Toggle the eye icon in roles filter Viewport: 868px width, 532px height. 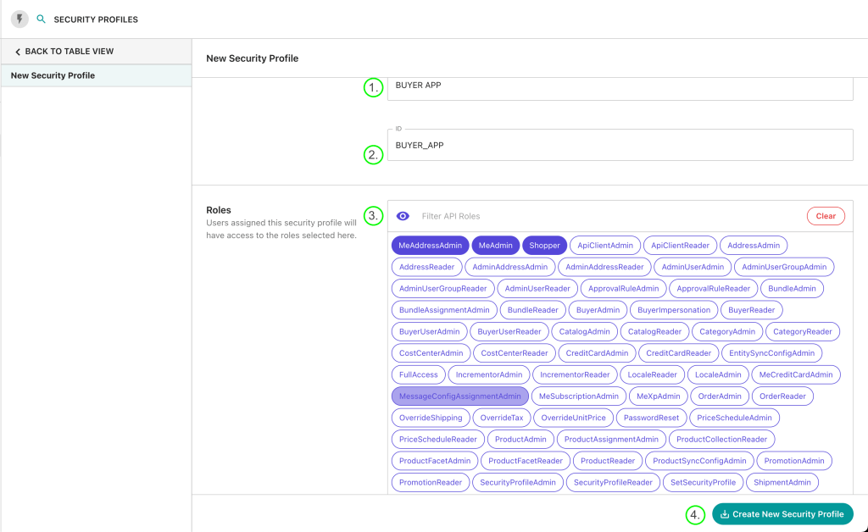click(x=403, y=216)
